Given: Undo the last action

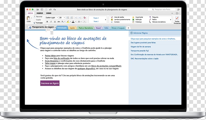Looking at the screenshot, I should (50, 9).
